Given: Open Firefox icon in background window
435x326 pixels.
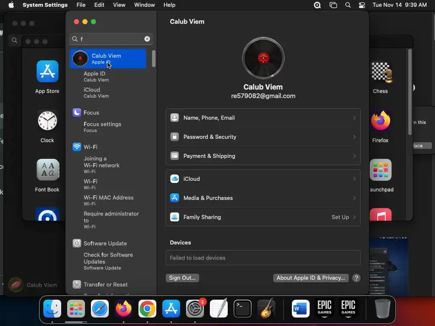Looking at the screenshot, I should point(381,121).
